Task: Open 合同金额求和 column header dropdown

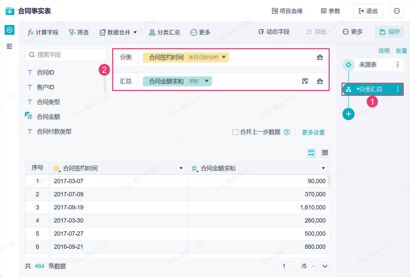Action: pos(324,168)
